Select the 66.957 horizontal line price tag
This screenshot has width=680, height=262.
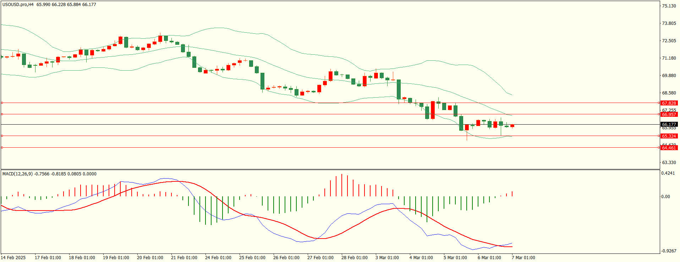click(x=669, y=114)
